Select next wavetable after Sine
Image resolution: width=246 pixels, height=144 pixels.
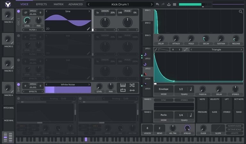click(x=89, y=11)
